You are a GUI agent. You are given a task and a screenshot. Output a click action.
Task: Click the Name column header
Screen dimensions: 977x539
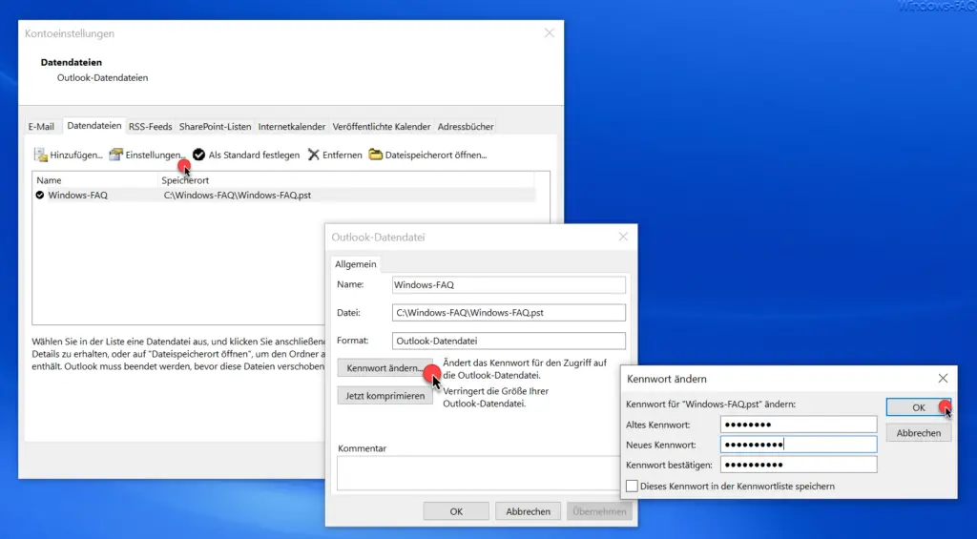click(49, 180)
